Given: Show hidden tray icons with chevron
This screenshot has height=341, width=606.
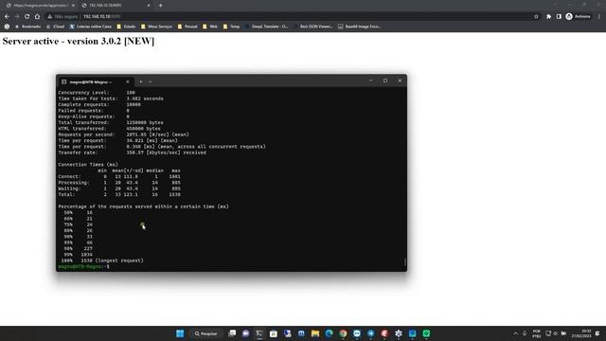Looking at the screenshot, I should pyautogui.click(x=515, y=333).
